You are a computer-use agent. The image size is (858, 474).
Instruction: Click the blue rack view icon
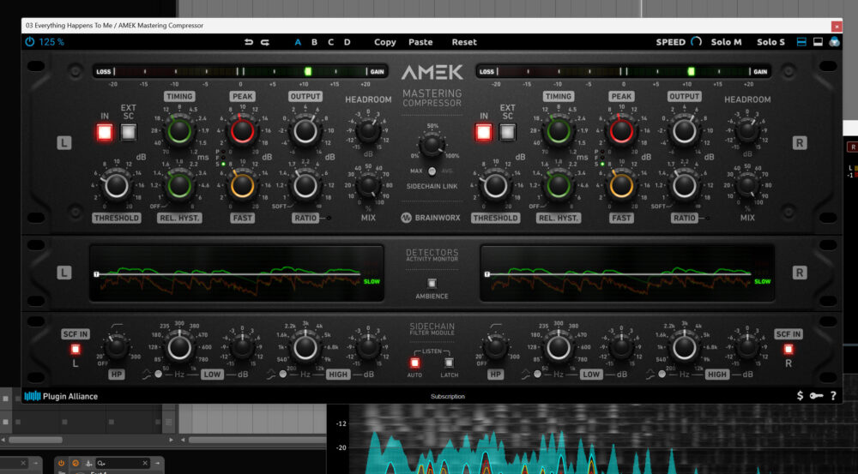click(x=801, y=42)
